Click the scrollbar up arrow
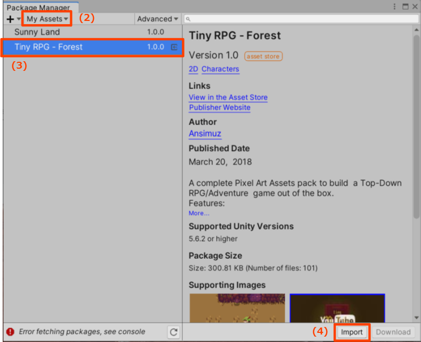This screenshot has width=421, height=342. [x=416, y=30]
